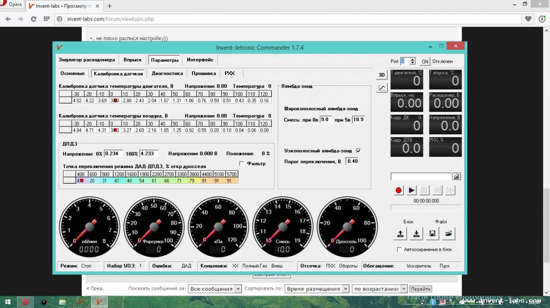The image size is (550, 308).
Task: Open the graph chart icon button
Action: click(381, 88)
